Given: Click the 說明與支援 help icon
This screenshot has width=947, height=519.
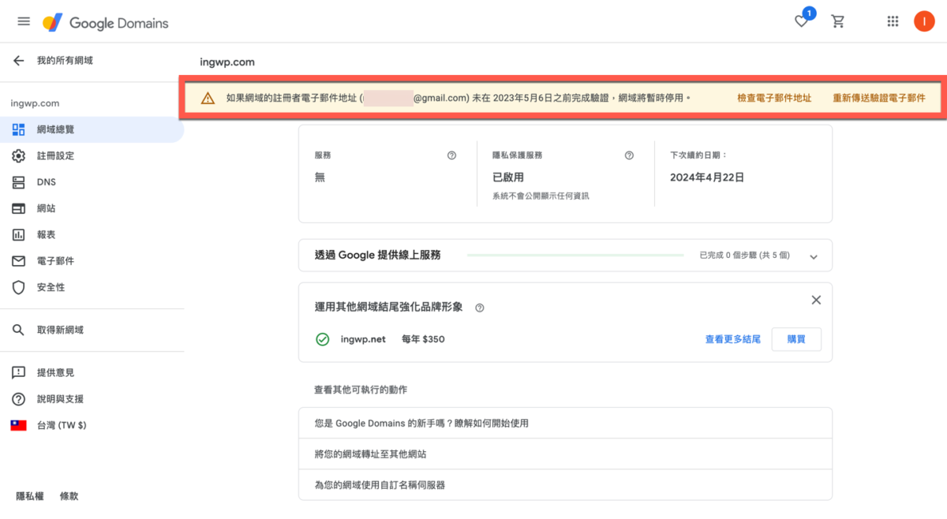Looking at the screenshot, I should [19, 399].
